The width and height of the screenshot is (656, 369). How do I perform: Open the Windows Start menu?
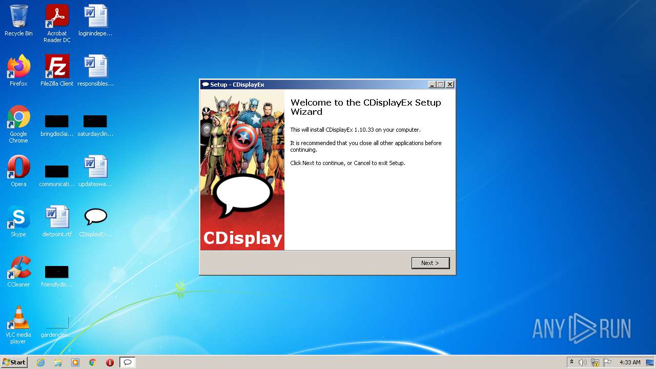pyautogui.click(x=14, y=362)
